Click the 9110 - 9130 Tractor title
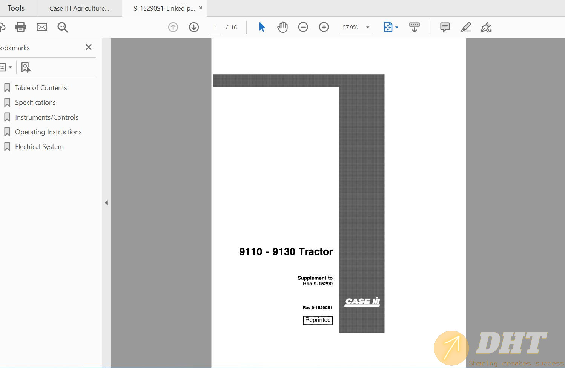This screenshot has height=368, width=565. [x=286, y=252]
